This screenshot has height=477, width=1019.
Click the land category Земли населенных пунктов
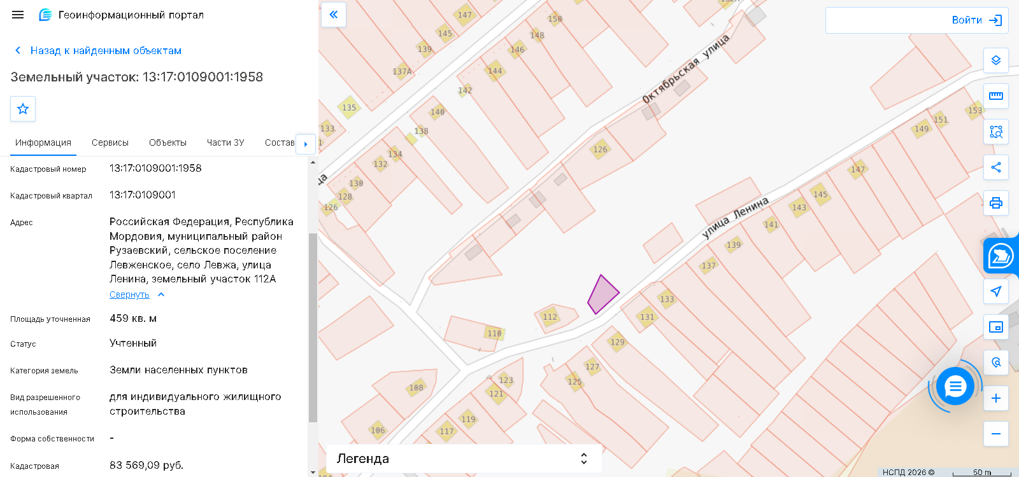[178, 370]
